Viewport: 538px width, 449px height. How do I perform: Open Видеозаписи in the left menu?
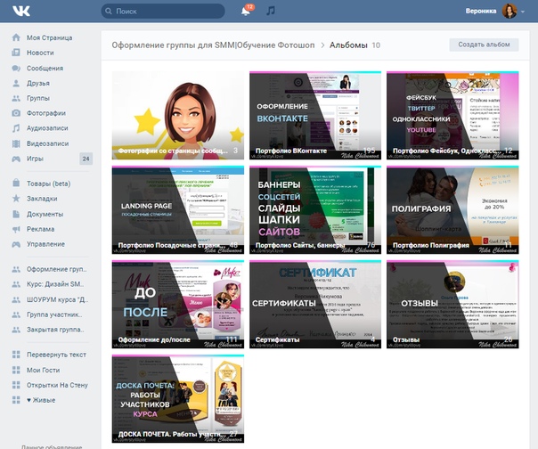tap(51, 143)
